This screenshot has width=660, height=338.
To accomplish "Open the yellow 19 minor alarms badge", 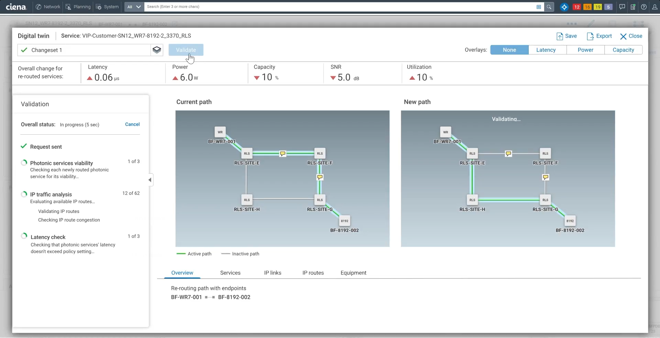I will coord(598,7).
